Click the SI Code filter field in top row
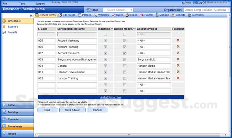The height and width of the screenshot is (138, 232). pos(47,34)
